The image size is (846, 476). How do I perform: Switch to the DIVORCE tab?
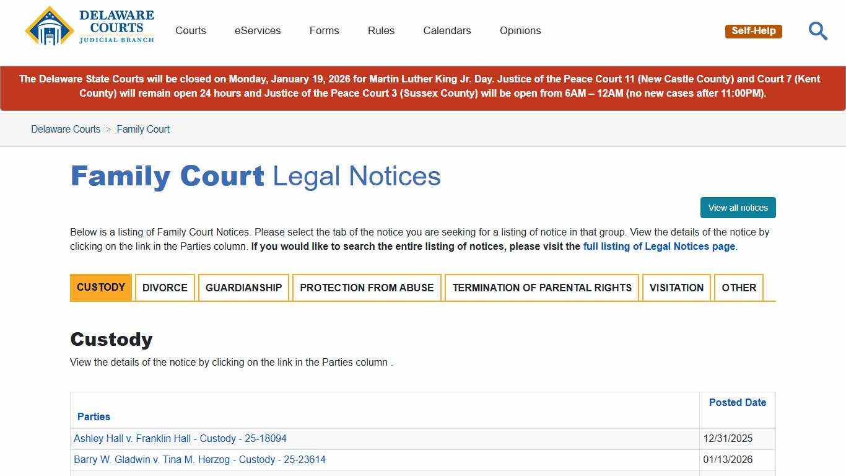(164, 288)
